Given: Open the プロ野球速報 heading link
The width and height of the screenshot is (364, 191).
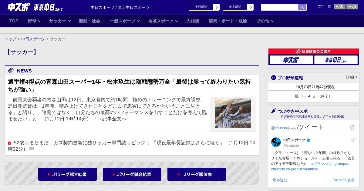Looking at the screenshot, I should click(x=290, y=78).
